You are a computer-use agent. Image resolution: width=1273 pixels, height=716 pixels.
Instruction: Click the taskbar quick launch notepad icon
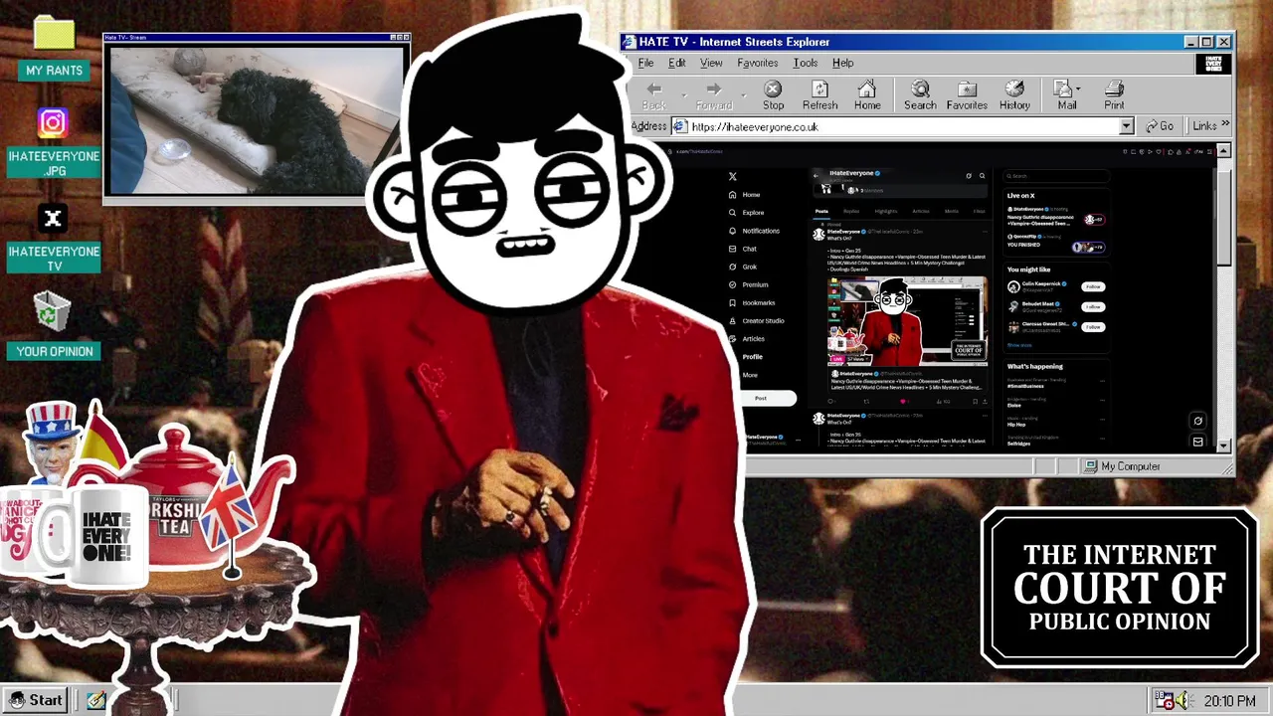click(x=95, y=700)
